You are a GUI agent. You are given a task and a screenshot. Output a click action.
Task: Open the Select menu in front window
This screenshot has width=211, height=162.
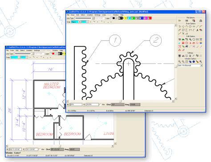(x=83, y=15)
